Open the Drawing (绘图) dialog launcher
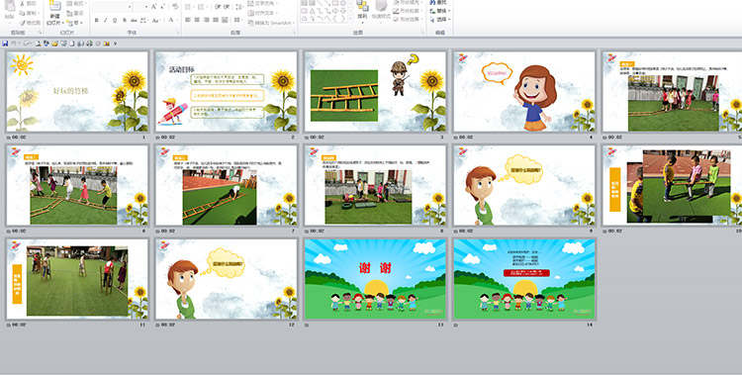742x375 pixels. pos(423,33)
